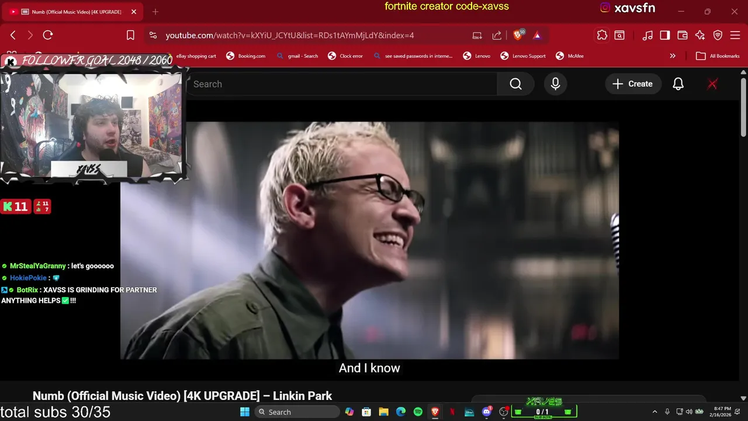This screenshot has width=748, height=421.
Task: Open the volume speaker tray icon
Action: [x=688, y=412]
